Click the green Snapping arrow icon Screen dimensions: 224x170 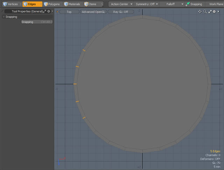point(188,4)
